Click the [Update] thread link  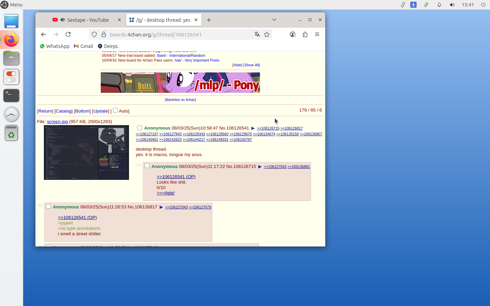[x=101, y=111]
